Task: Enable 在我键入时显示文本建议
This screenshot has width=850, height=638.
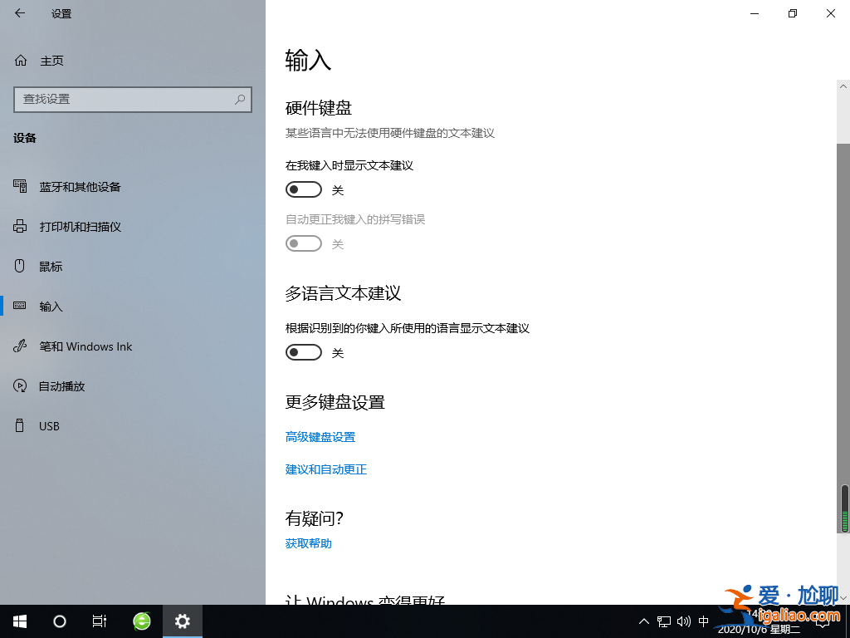Action: [303, 189]
